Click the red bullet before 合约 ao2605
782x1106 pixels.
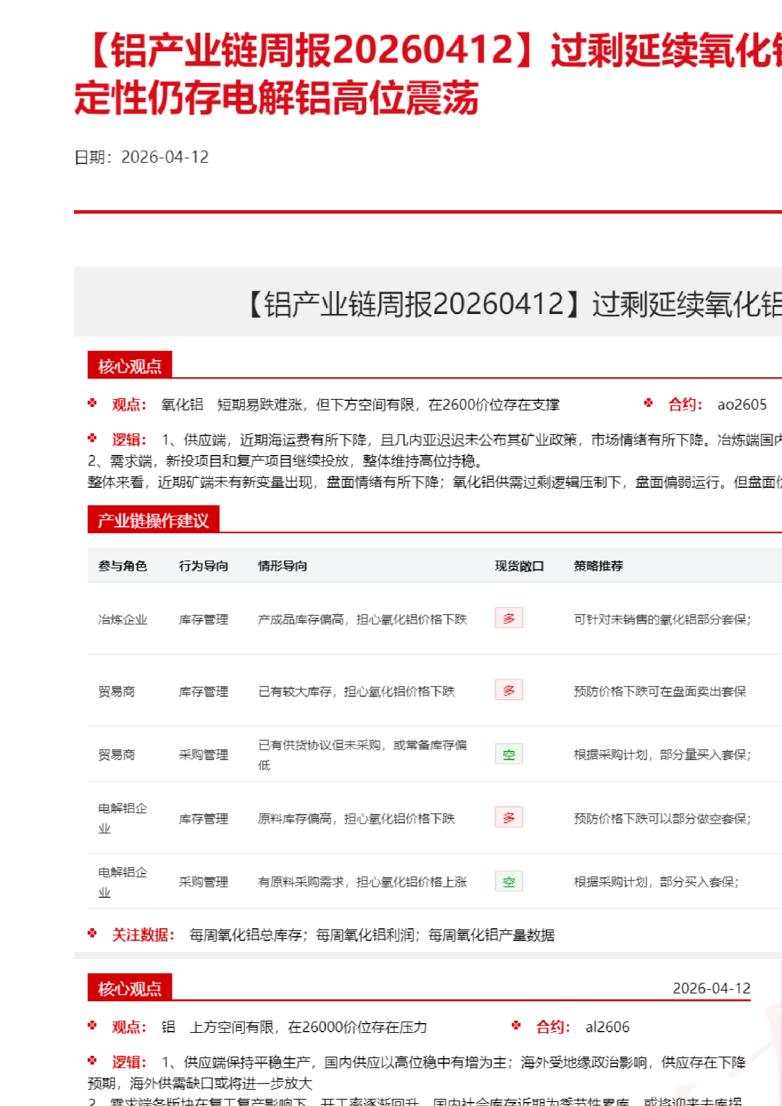[648, 403]
